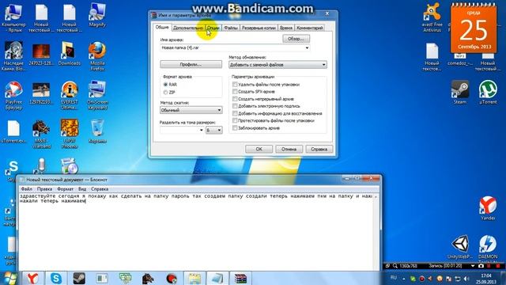This screenshot has height=285, width=506.
Task: Open the Формат menu in Notepad
Action: click(x=65, y=189)
